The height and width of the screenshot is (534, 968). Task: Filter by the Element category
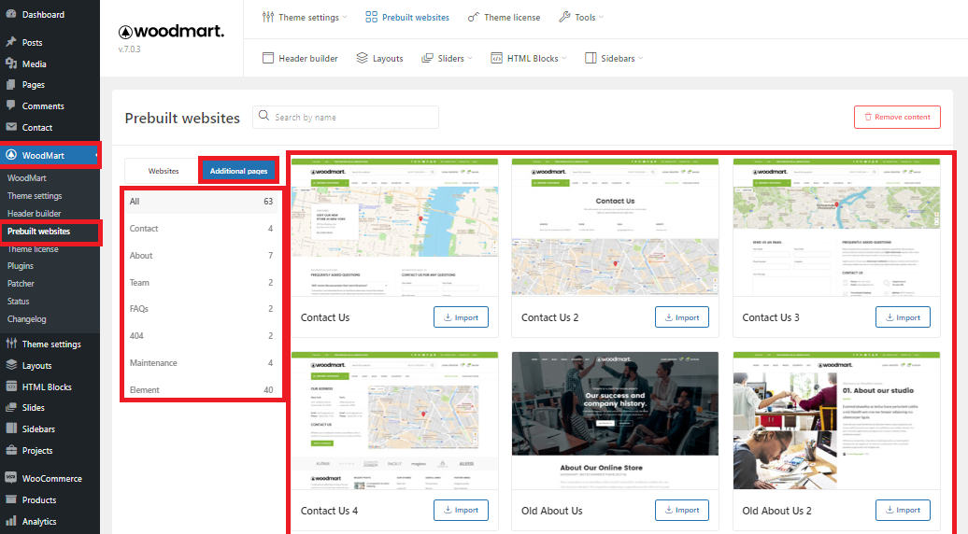(201, 389)
